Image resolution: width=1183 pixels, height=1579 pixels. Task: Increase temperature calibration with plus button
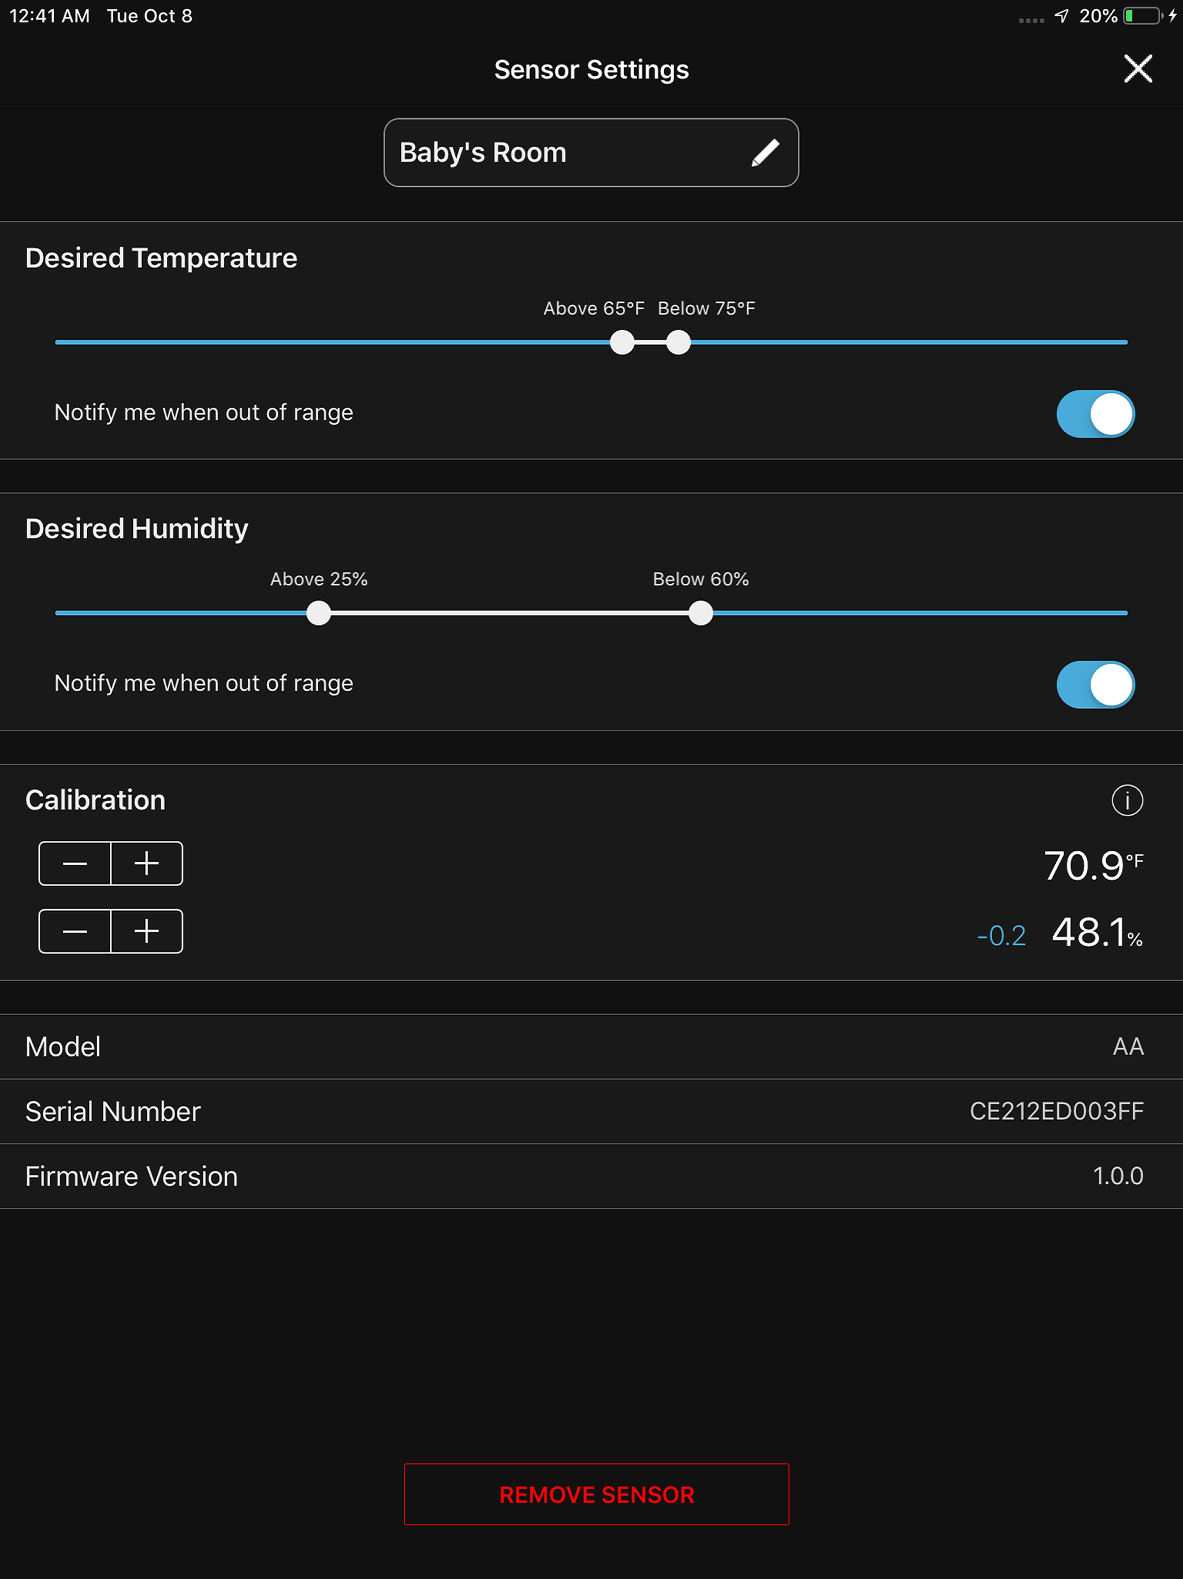tap(147, 863)
